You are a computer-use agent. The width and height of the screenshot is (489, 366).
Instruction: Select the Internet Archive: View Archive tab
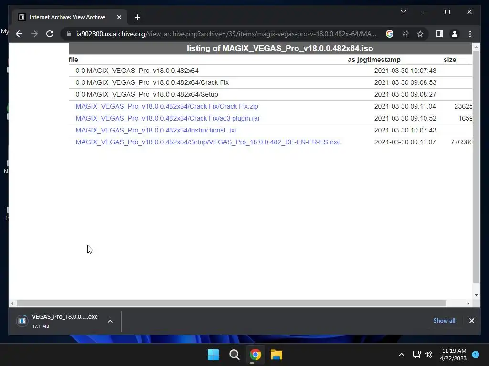70,17
